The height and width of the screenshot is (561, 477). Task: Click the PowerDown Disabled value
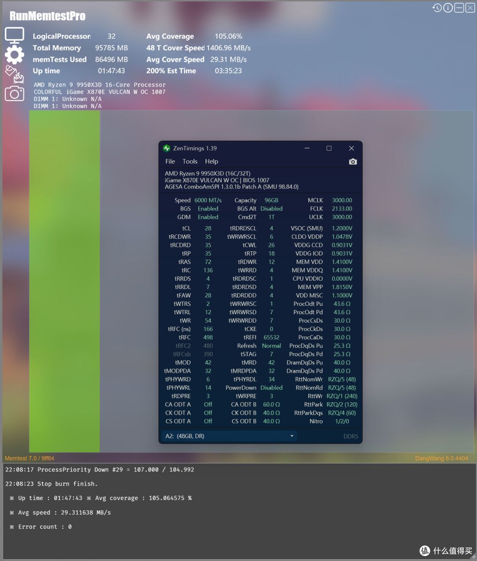[271, 388]
